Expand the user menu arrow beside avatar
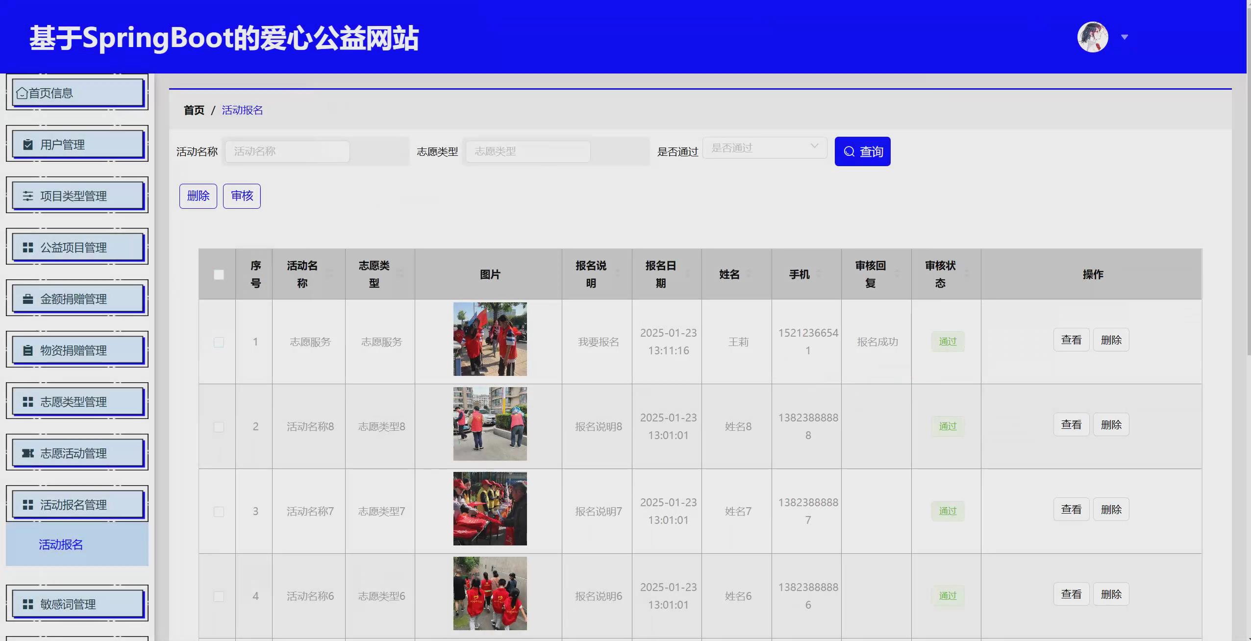This screenshot has height=641, width=1251. coord(1125,37)
